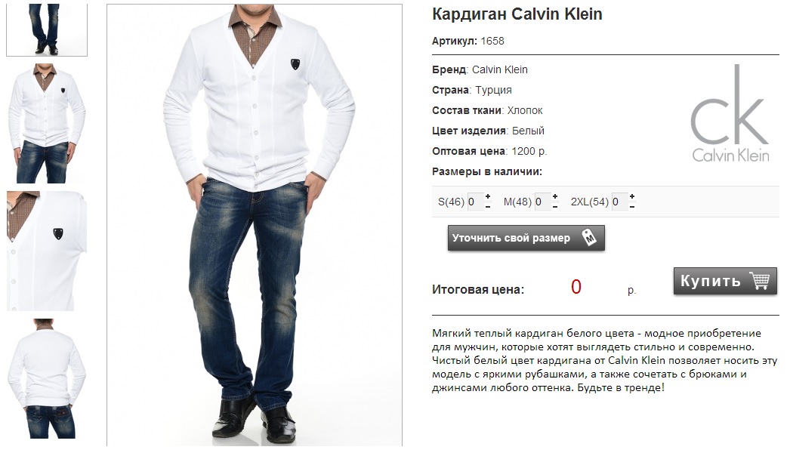Decrease S(46) quantity with minus

[x=488, y=207]
